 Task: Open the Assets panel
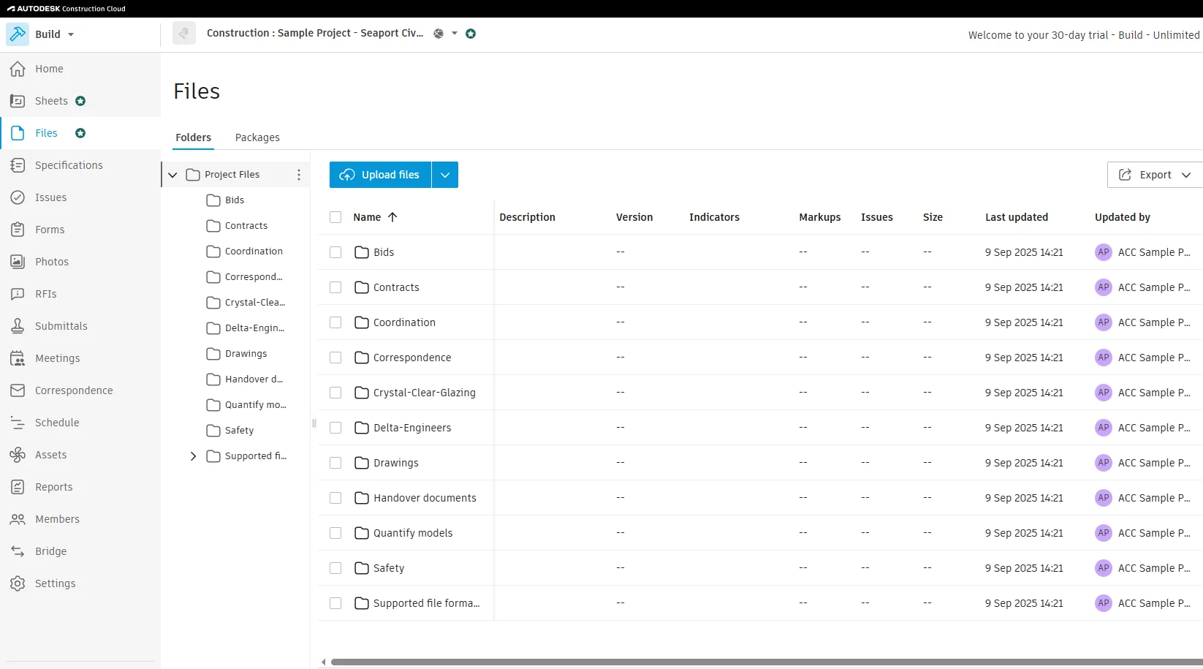coord(50,454)
